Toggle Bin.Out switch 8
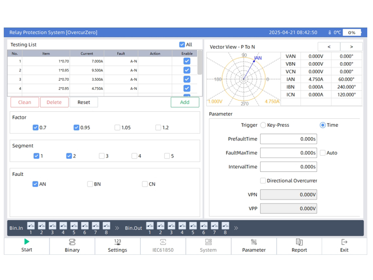This screenshot has width=373, height=280. (225, 225)
